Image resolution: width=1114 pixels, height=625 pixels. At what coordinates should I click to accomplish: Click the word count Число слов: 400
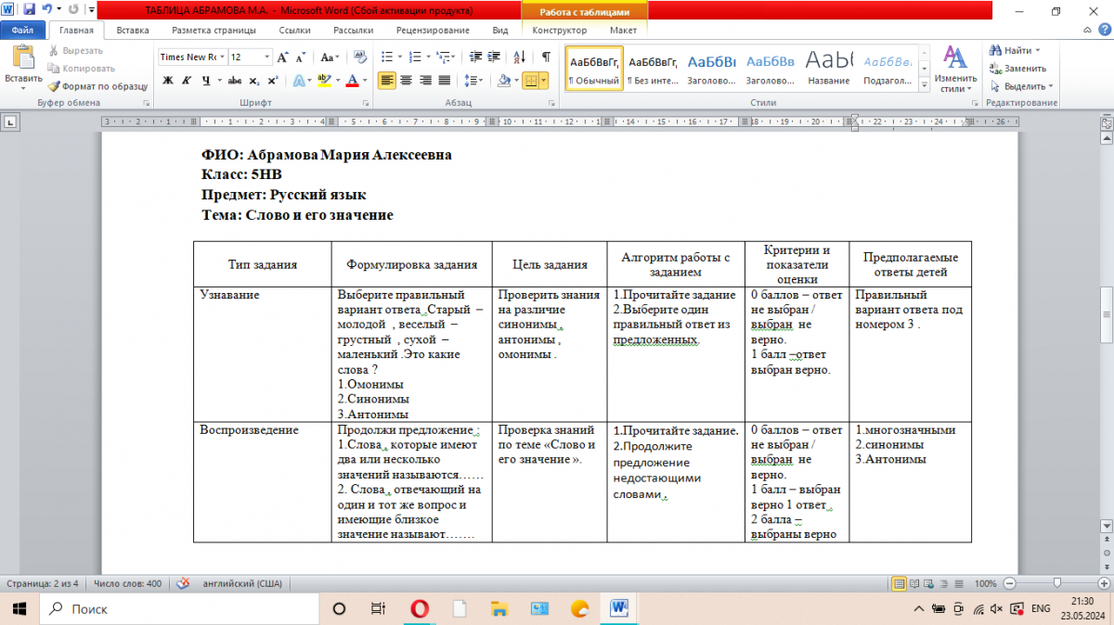pos(128,584)
